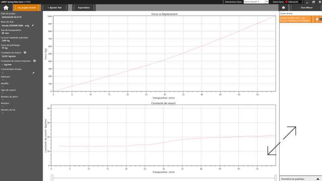Minimize the LABA7 window
This screenshot has height=181, width=322.
pos(307,2)
